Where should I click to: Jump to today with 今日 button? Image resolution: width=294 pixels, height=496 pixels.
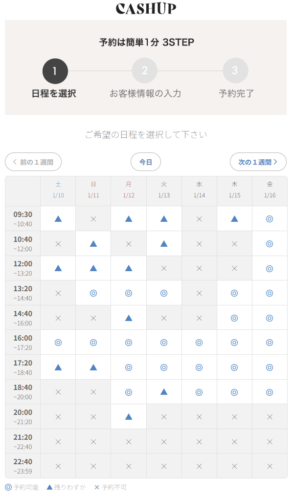click(146, 162)
